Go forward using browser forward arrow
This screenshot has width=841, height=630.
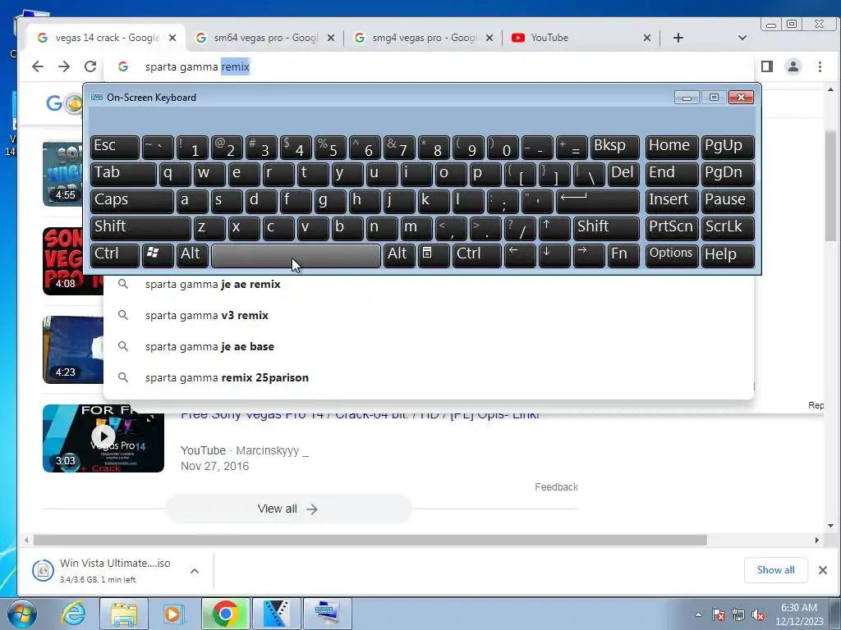(x=64, y=66)
